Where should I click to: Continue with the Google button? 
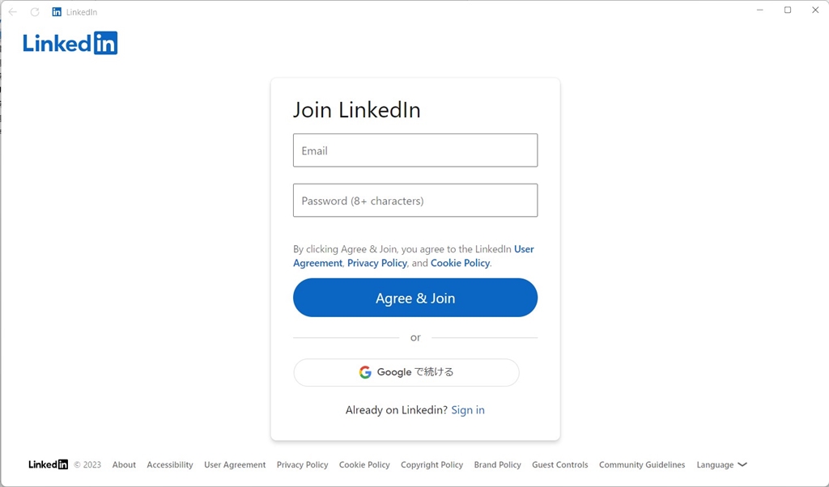[406, 372]
